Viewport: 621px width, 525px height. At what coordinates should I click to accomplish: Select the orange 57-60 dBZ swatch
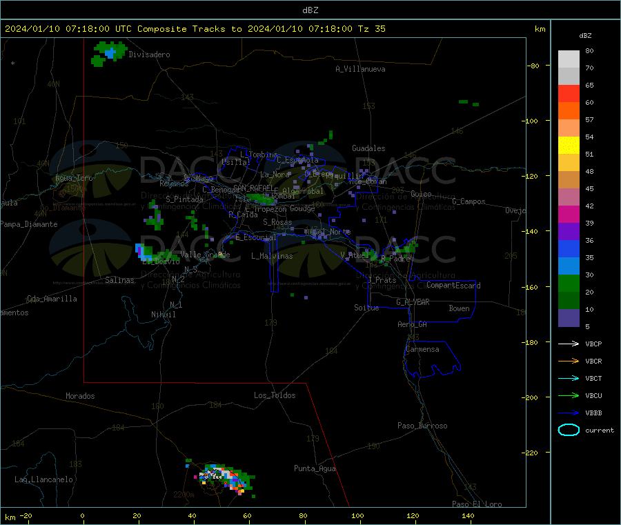coord(569,111)
